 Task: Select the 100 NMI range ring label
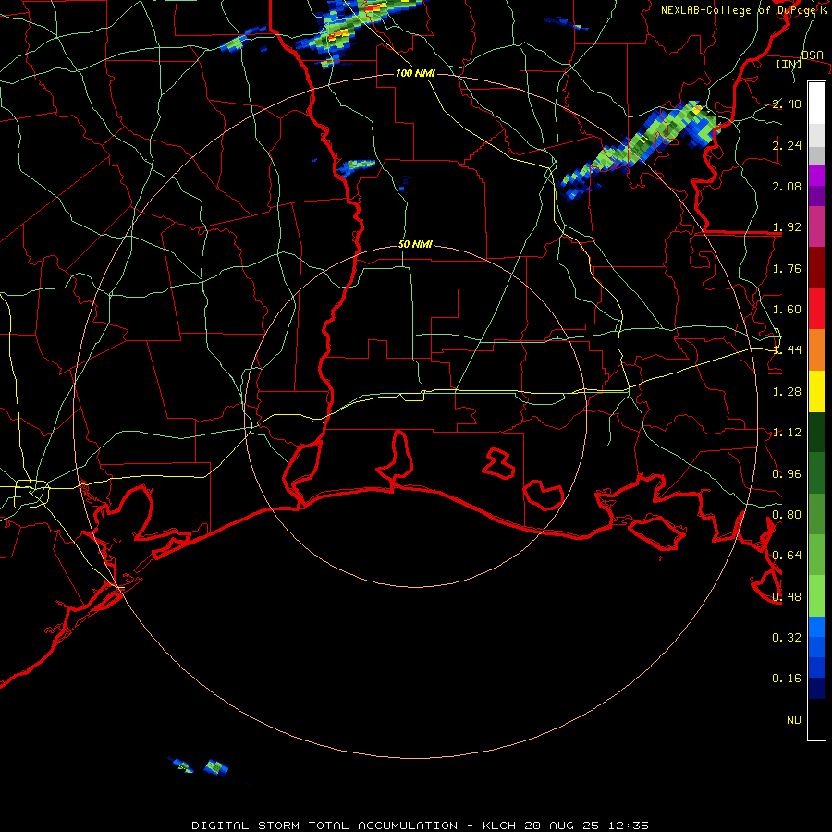(x=415, y=73)
